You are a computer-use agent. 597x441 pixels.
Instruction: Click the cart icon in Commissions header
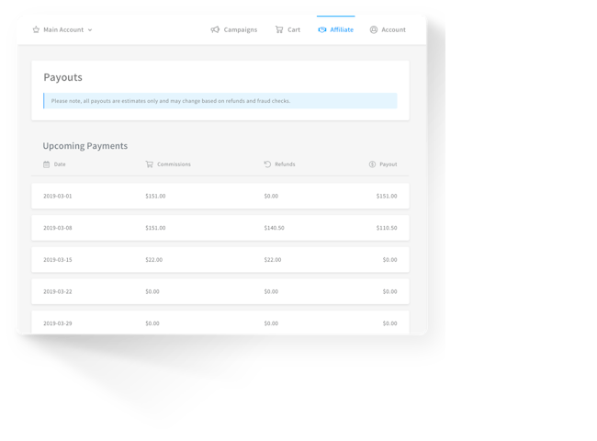coord(149,164)
